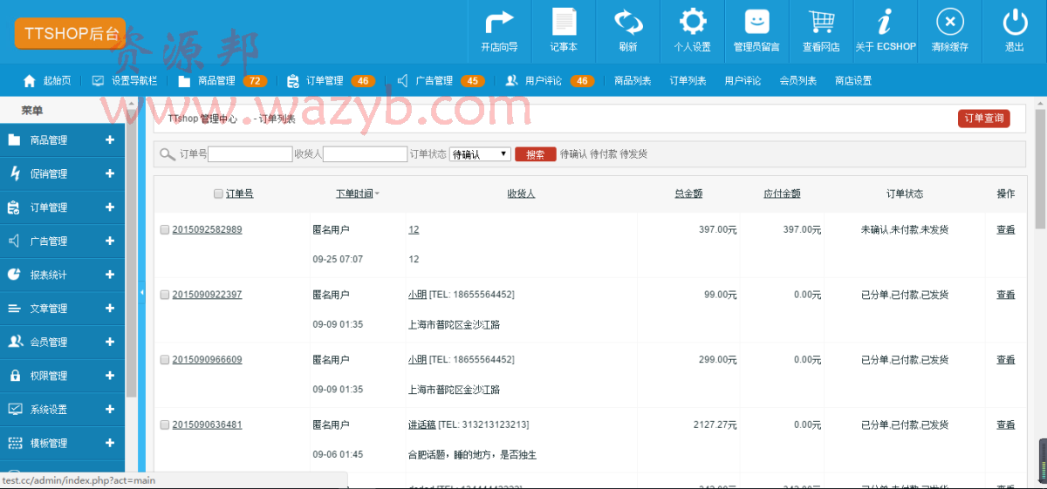Click the red 搜索 button
Viewport: 1047px width, 489px height.
click(536, 154)
